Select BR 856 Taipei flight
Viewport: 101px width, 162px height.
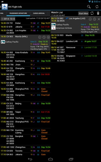[x=25, y=113]
